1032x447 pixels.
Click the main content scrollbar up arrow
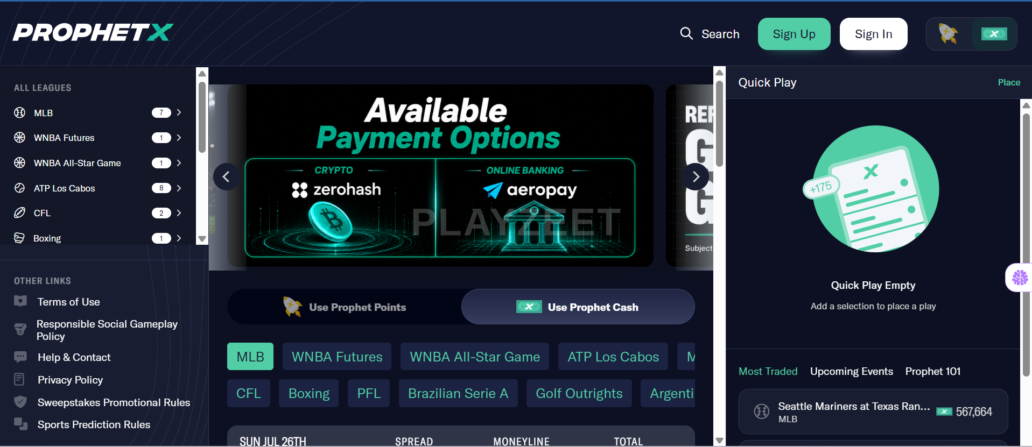719,72
